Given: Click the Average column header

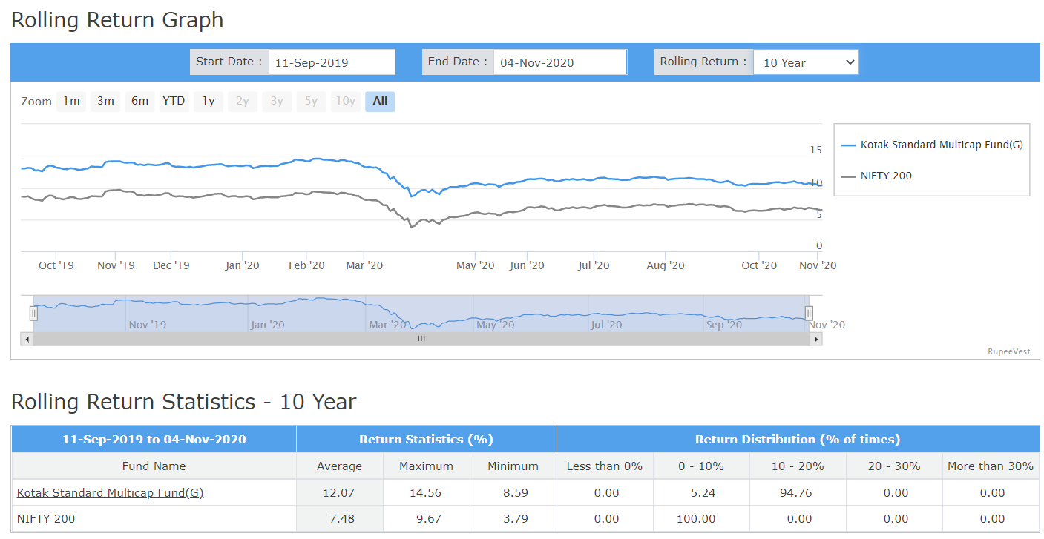Looking at the screenshot, I should point(340,466).
